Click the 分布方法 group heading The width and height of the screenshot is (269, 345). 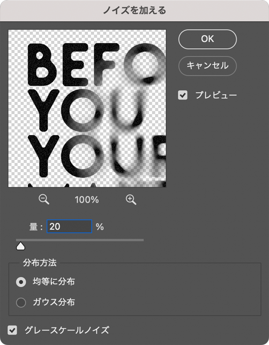pyautogui.click(x=40, y=262)
